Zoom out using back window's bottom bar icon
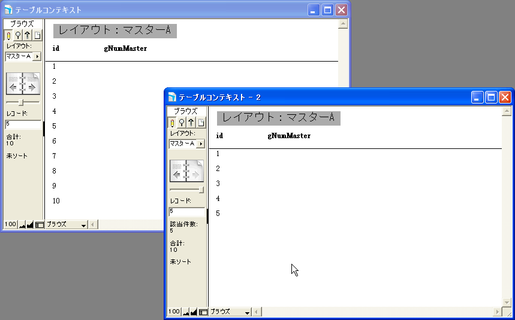515x320 pixels. click(x=22, y=225)
